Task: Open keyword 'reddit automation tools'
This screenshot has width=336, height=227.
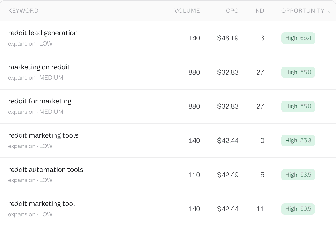Action: coord(46,170)
